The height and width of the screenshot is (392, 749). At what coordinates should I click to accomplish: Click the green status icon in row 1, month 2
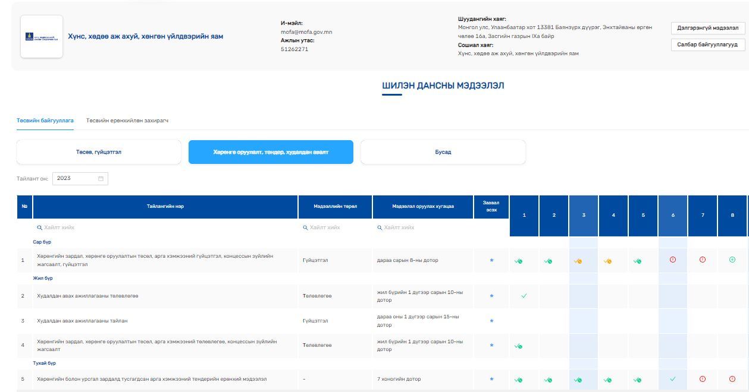click(x=548, y=261)
